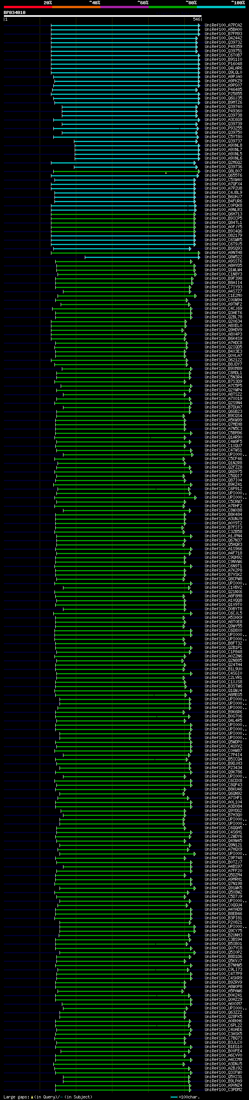The width and height of the screenshot is (249, 1100).
Task: Click the label UniRef100_B1EG10
Action: [x=223, y=1047]
